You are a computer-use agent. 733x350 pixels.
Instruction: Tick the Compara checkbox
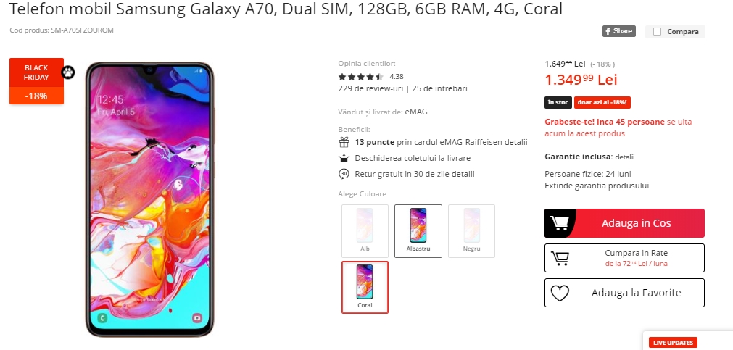point(658,32)
